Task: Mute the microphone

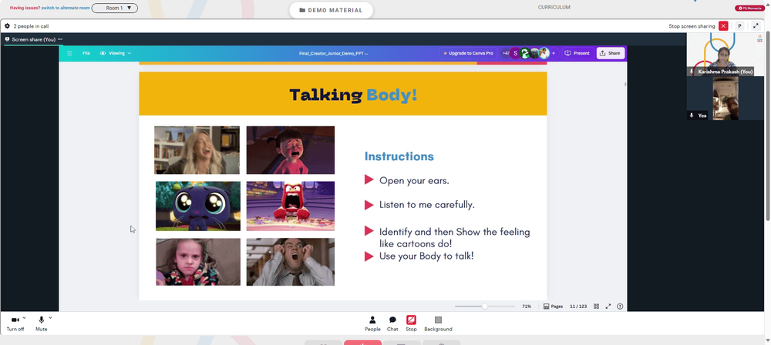Action: click(x=42, y=323)
